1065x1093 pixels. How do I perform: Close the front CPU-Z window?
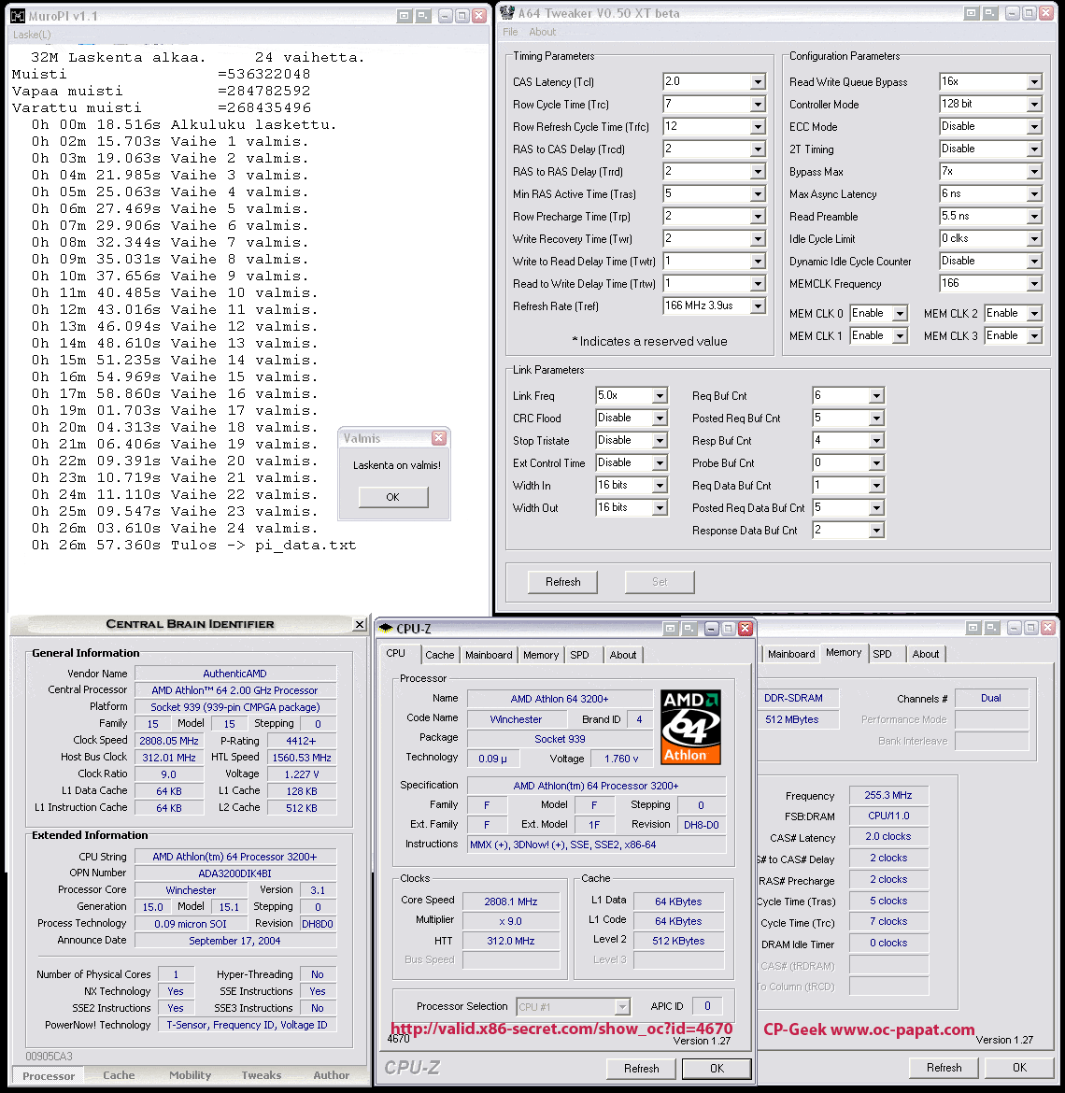point(745,629)
